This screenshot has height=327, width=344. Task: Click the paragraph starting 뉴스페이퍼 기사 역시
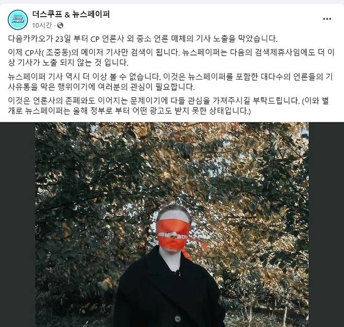[x=170, y=82]
